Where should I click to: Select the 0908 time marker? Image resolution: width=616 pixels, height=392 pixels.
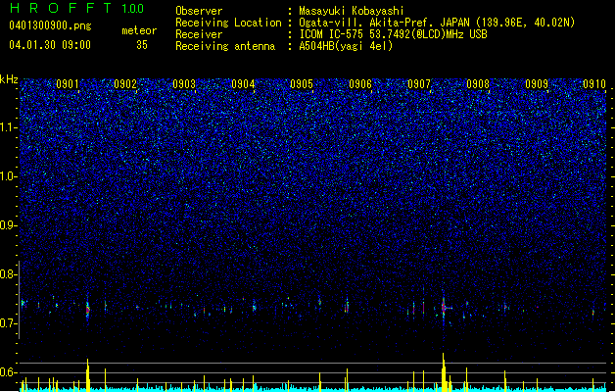(478, 84)
